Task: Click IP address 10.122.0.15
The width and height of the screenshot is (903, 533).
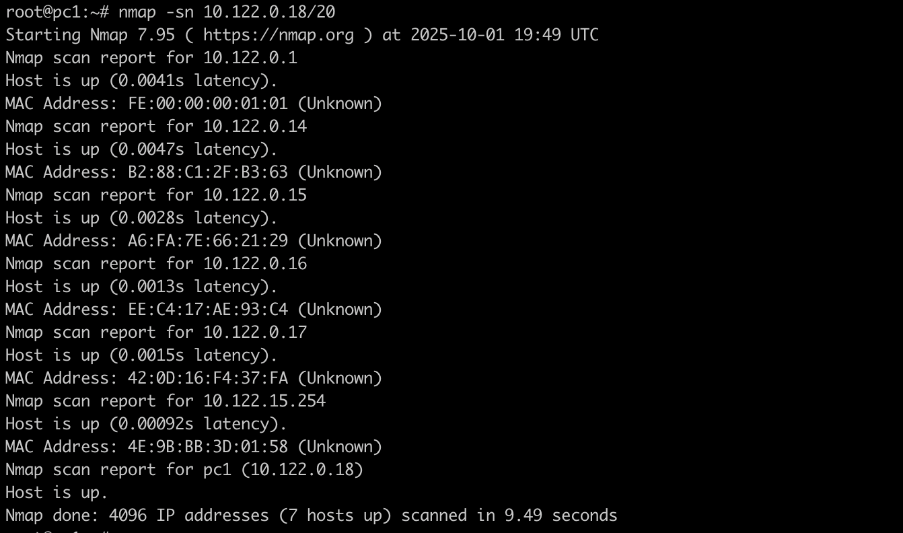Action: click(x=254, y=195)
